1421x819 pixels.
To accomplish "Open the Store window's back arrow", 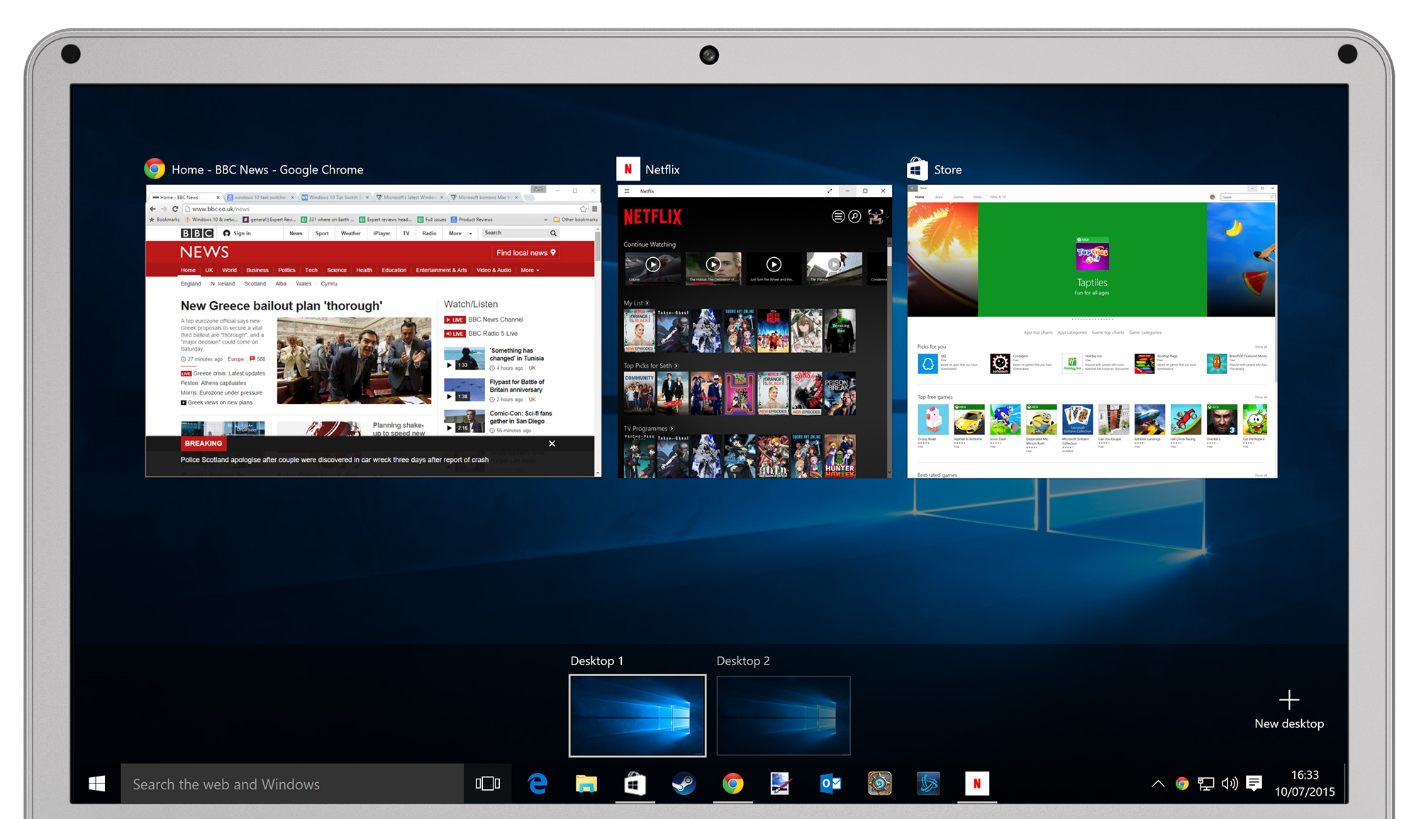I will (913, 188).
